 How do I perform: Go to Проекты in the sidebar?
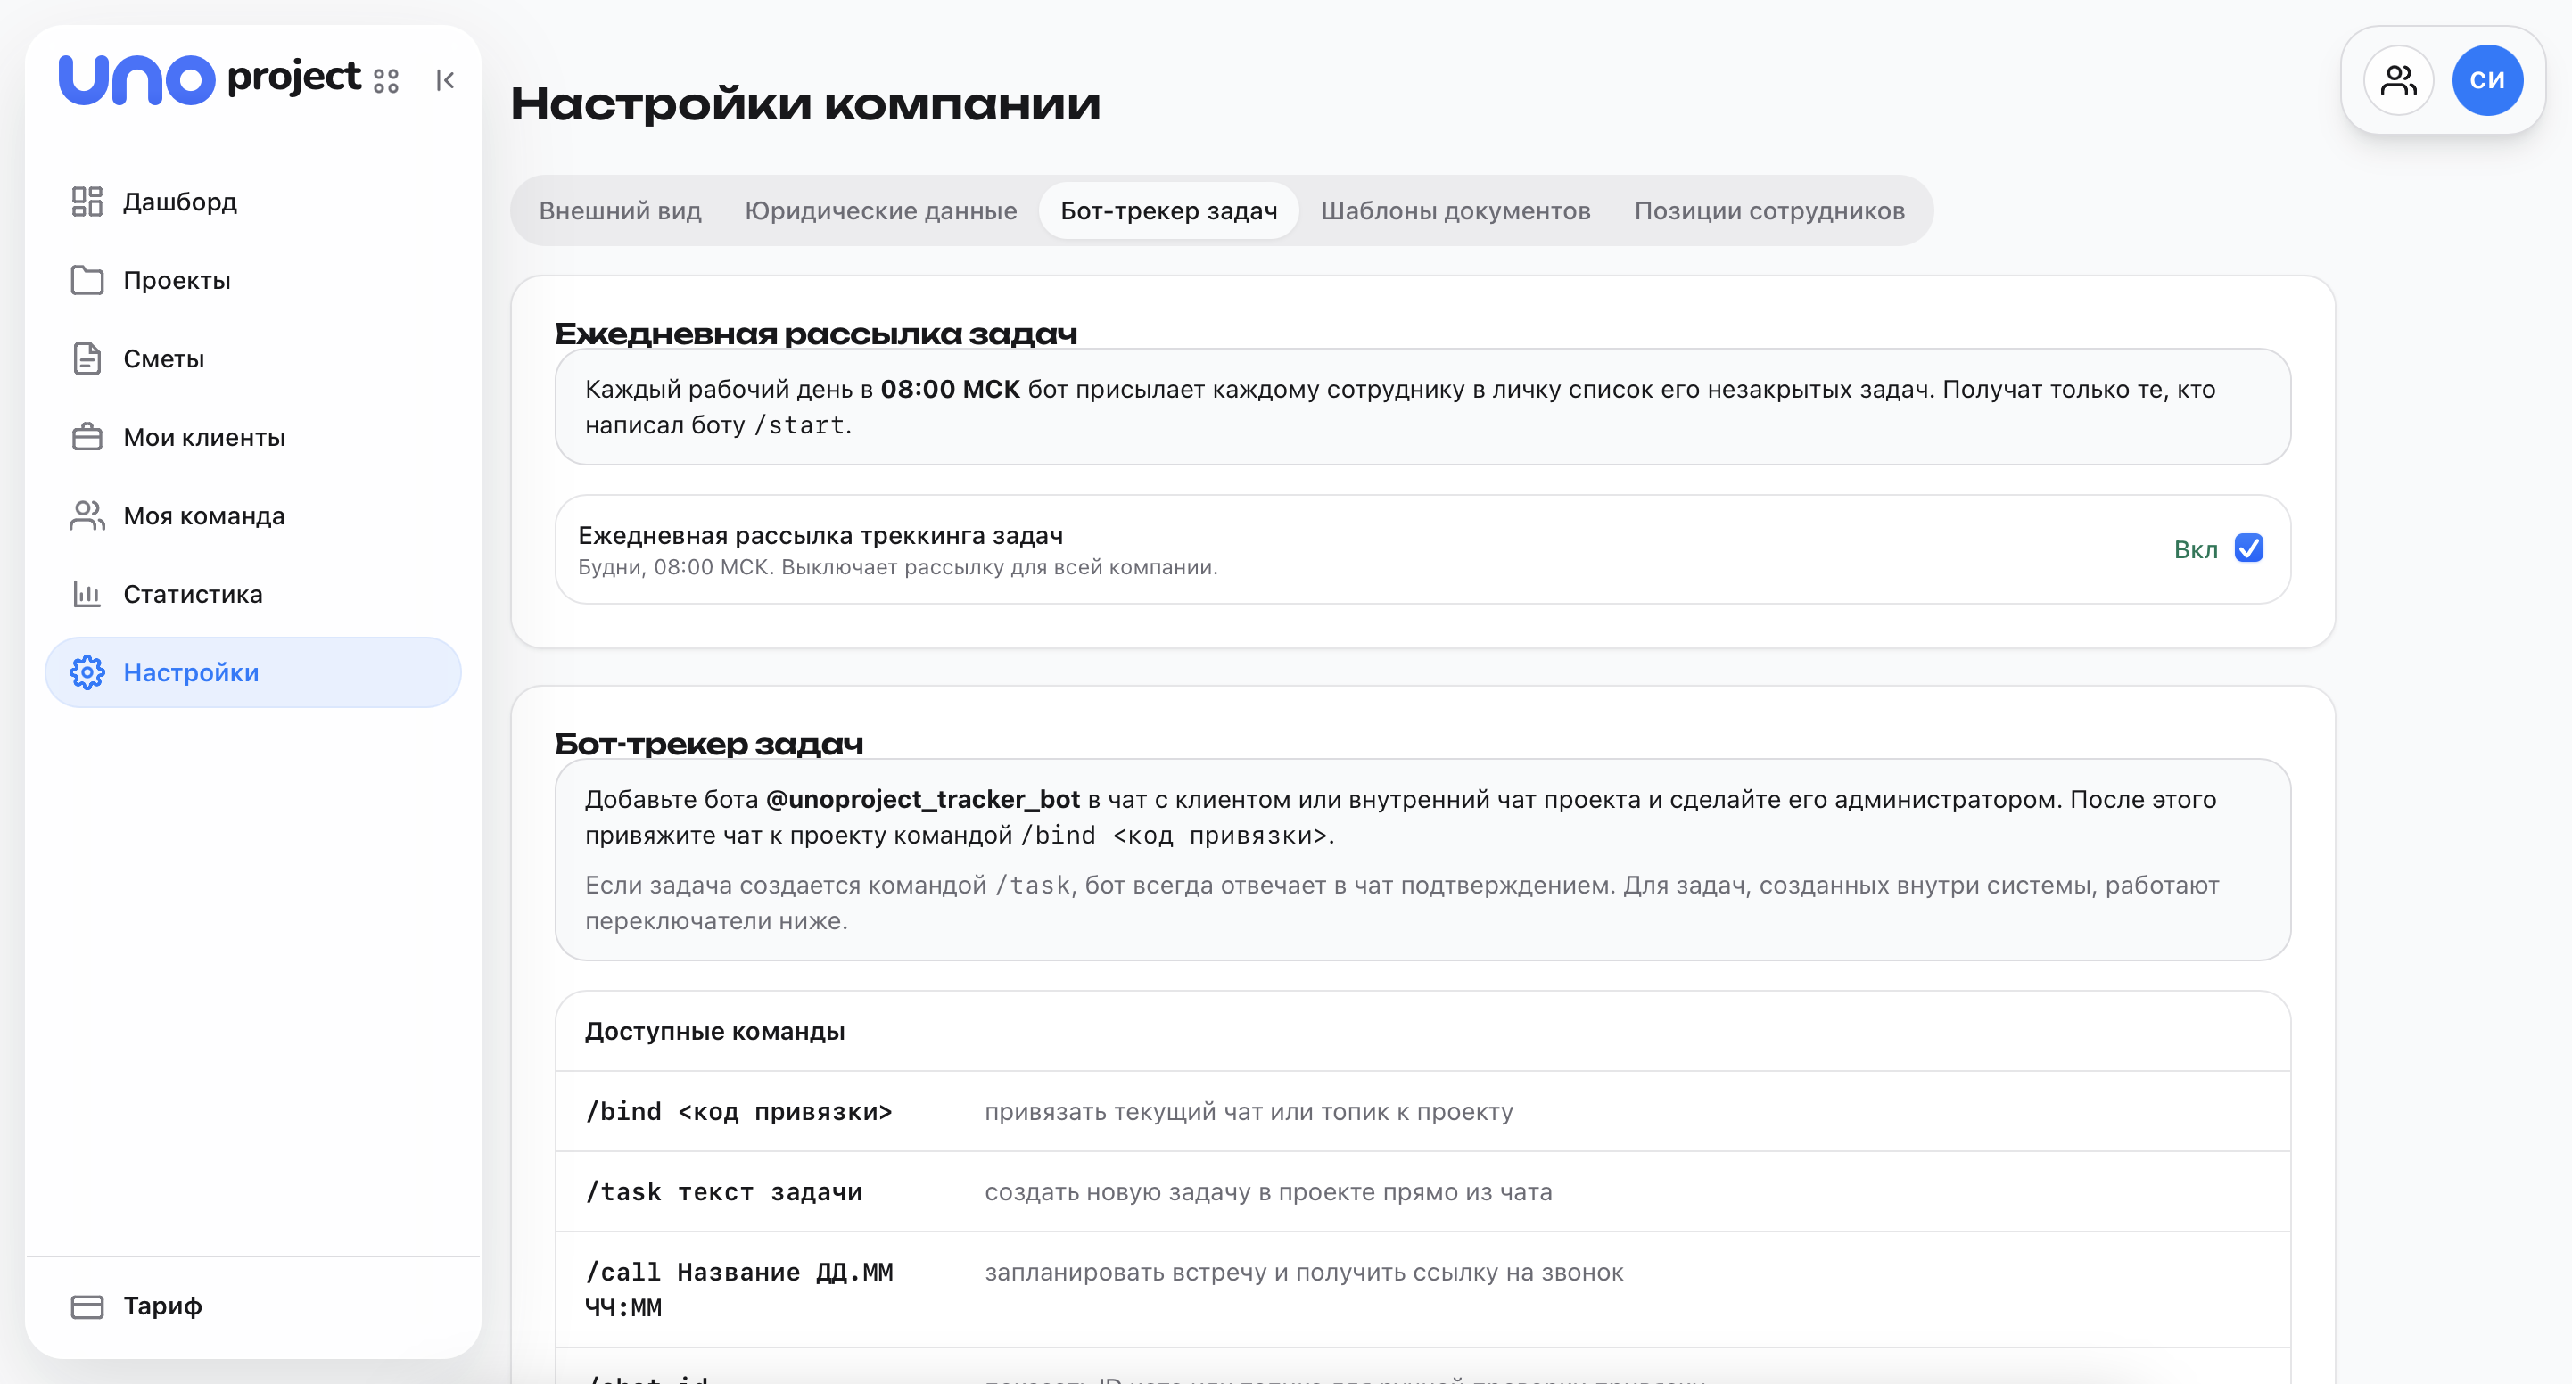(x=252, y=281)
